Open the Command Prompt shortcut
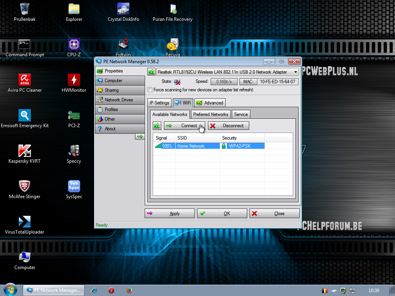Viewport: 395px width, 296px height. pos(24,48)
